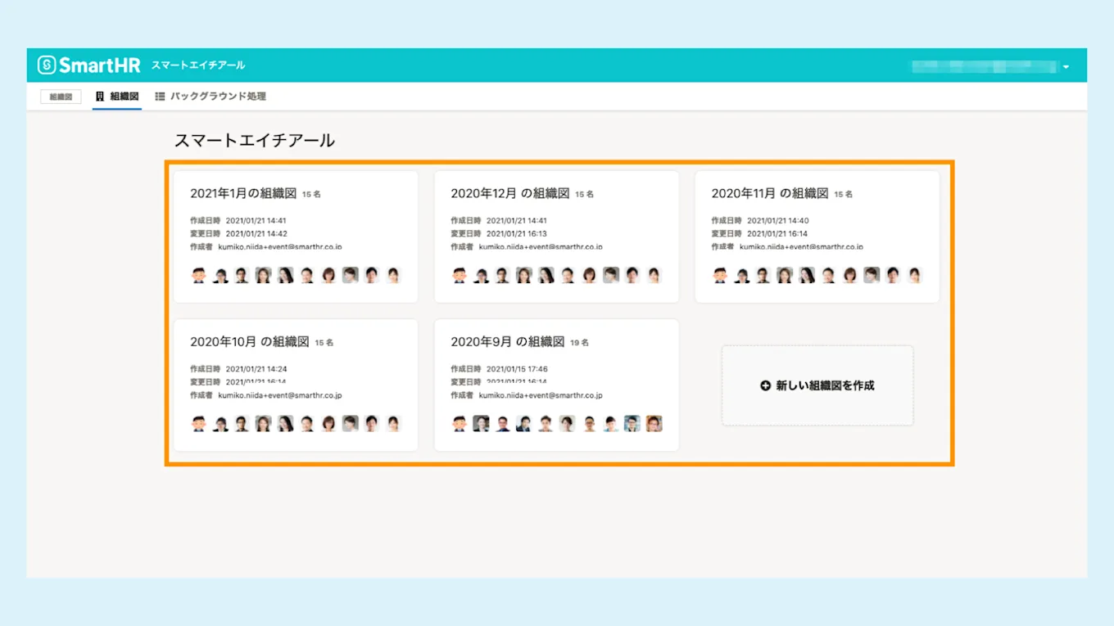
Task: Open the 2020年11月 の組織図 card title
Action: pos(770,194)
